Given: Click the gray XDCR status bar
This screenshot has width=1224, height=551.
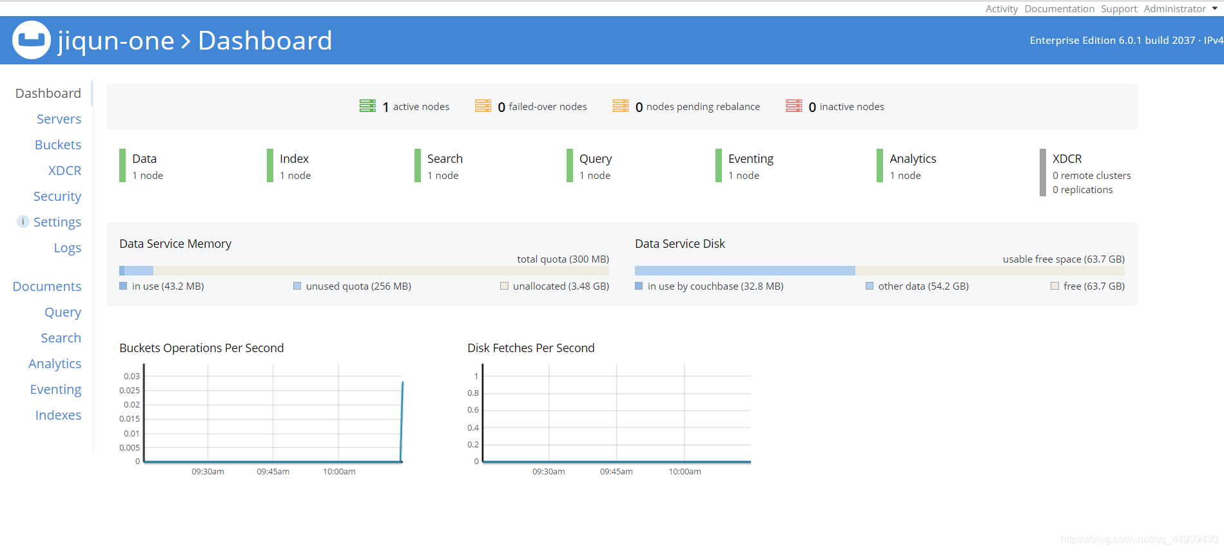Looking at the screenshot, I should (1043, 173).
